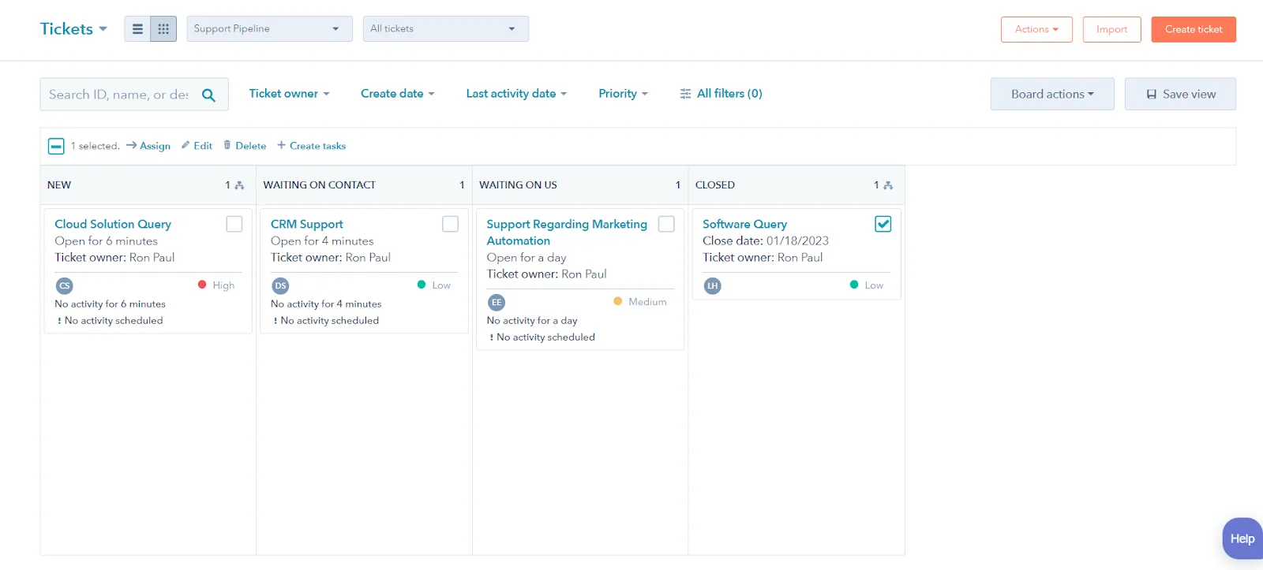
Task: Click the DS avatar on CRM Support
Action: click(280, 286)
